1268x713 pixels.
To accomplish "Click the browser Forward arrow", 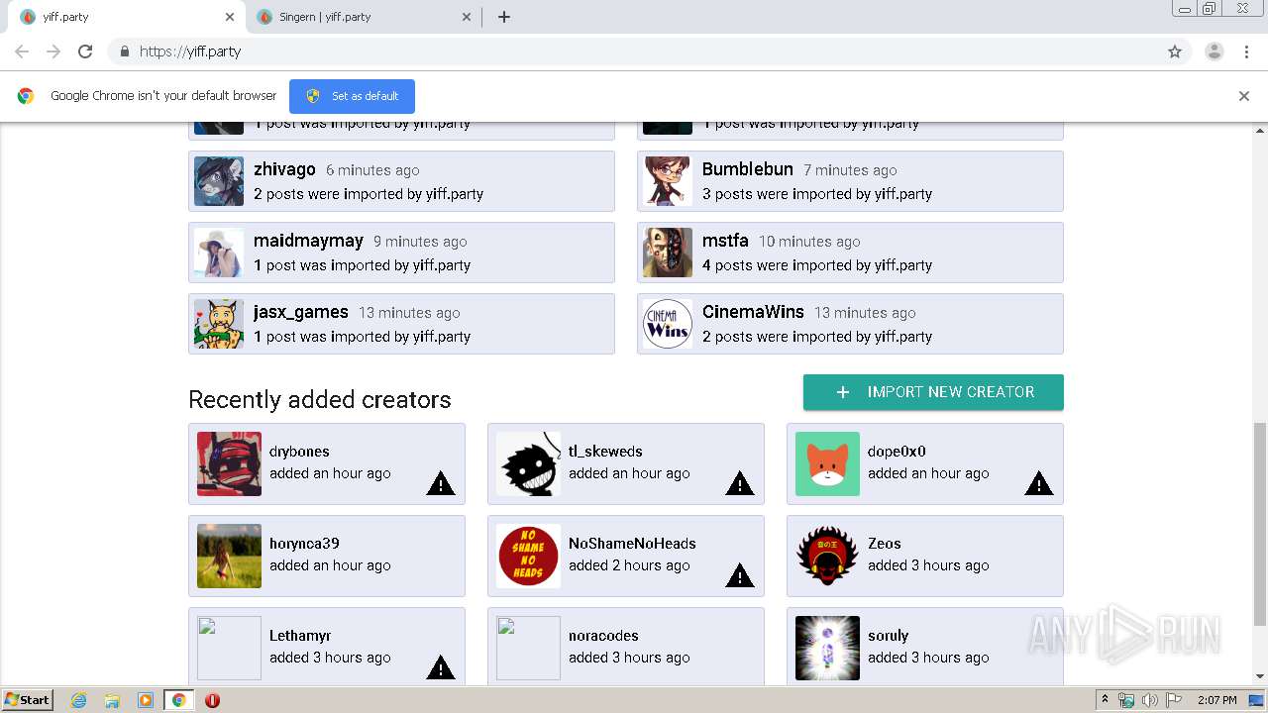I will 53,51.
